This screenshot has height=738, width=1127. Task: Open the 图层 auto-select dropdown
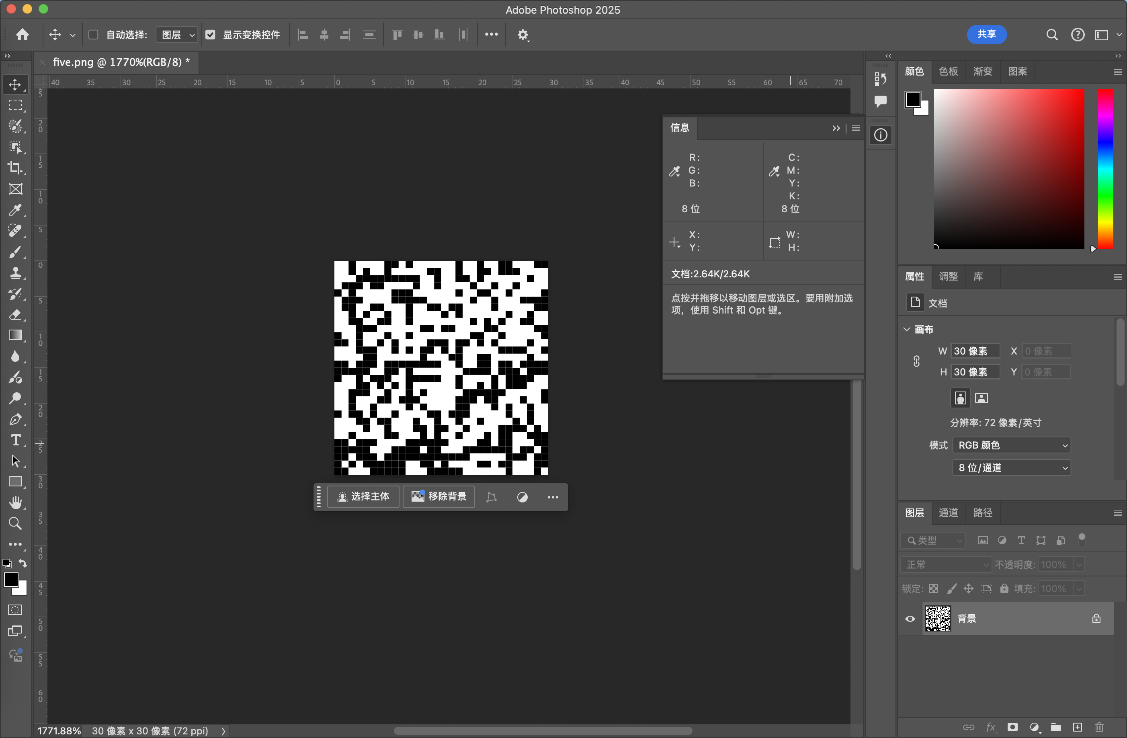(176, 35)
